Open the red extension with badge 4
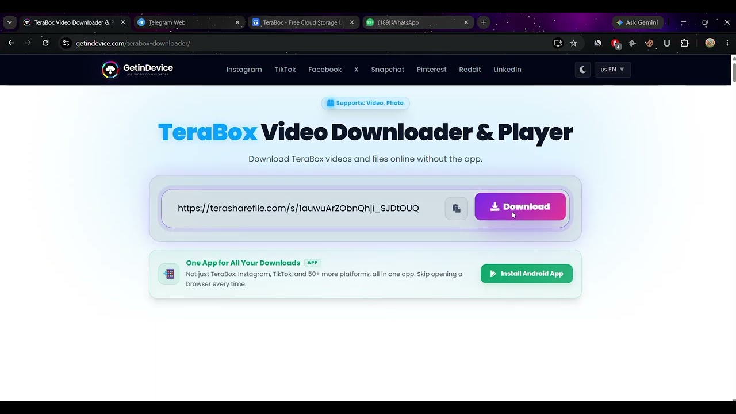This screenshot has height=414, width=736. (x=616, y=44)
